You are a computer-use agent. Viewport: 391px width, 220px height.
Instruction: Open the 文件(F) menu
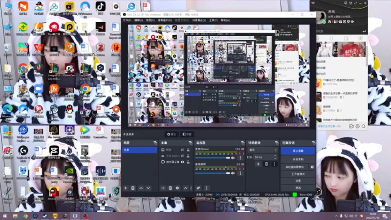pos(127,20)
